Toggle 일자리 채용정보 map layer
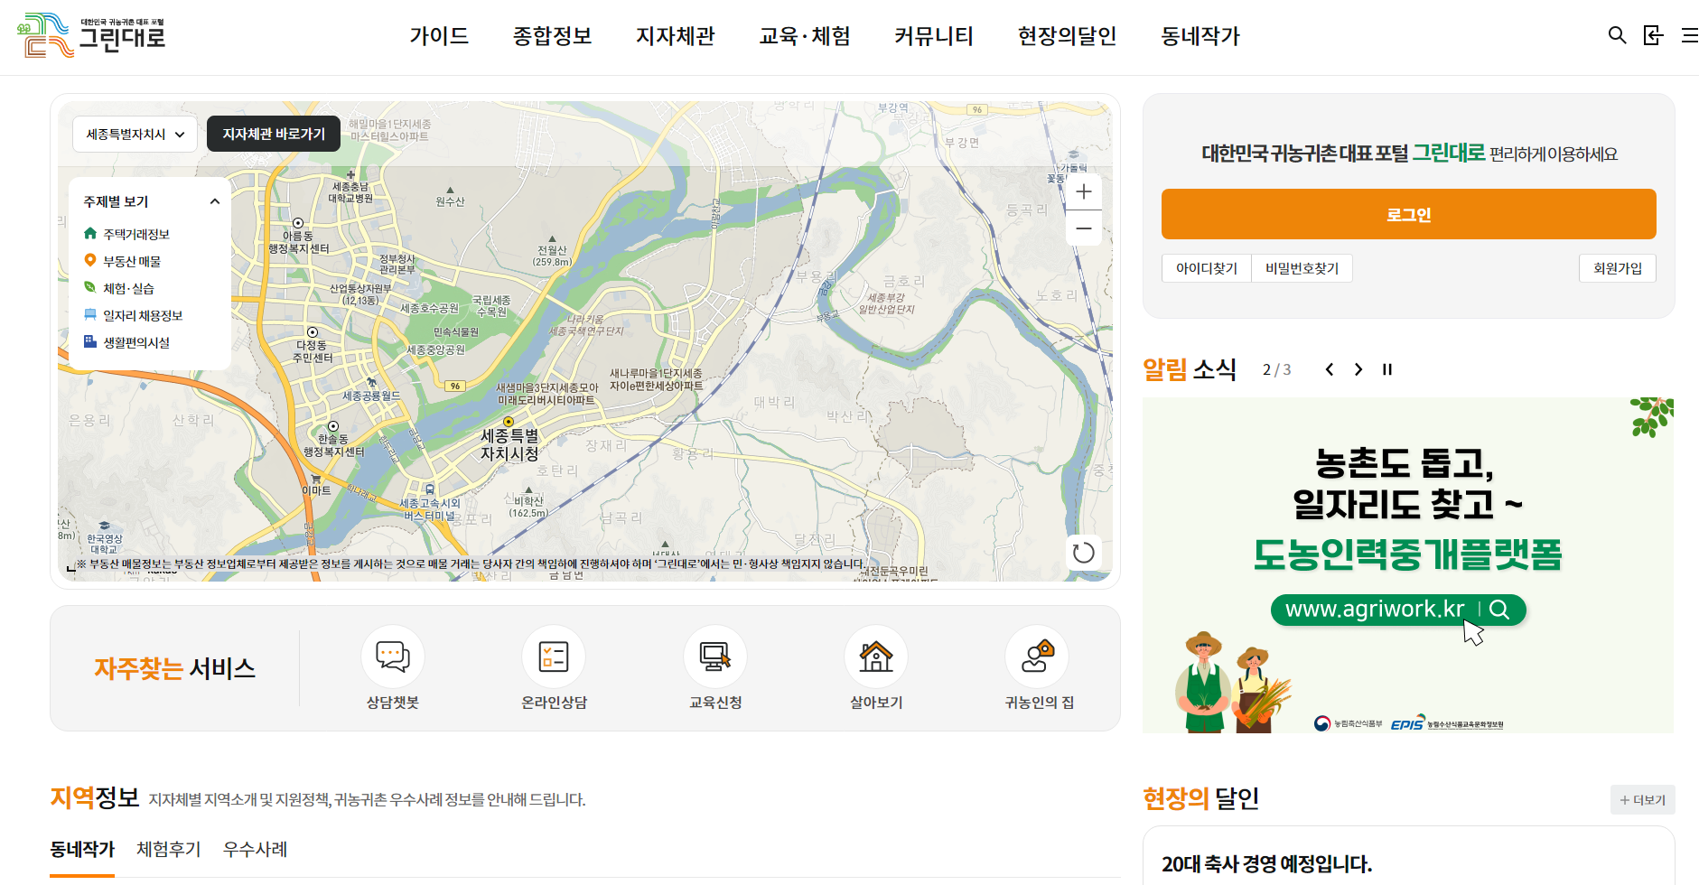This screenshot has height=885, width=1699. point(133,315)
